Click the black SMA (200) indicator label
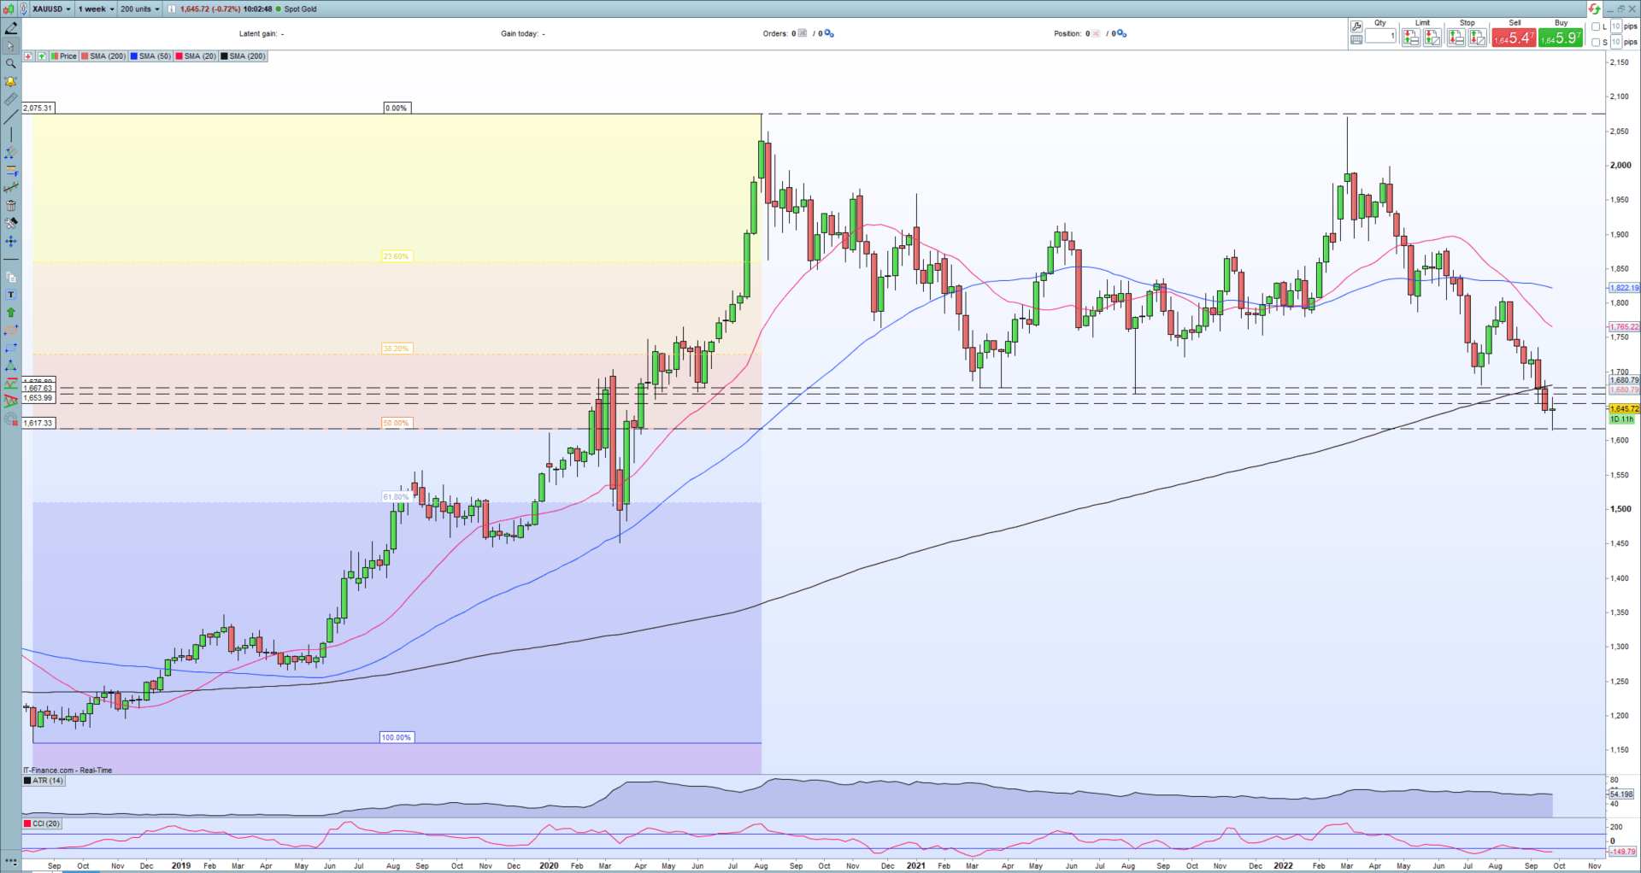 244,56
